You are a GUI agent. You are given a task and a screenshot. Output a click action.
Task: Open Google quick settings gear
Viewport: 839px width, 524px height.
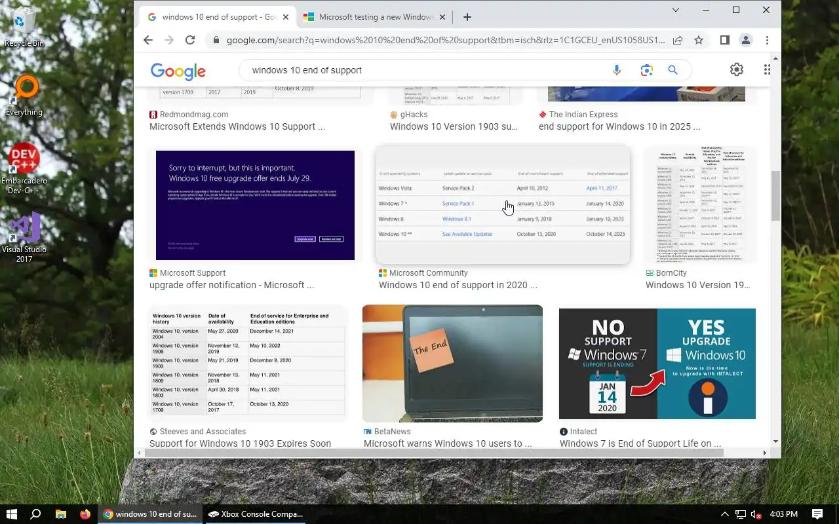737,69
